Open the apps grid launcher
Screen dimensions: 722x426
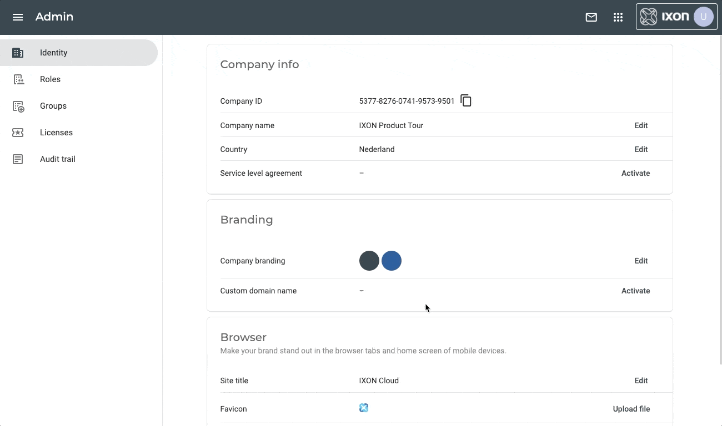tap(618, 17)
